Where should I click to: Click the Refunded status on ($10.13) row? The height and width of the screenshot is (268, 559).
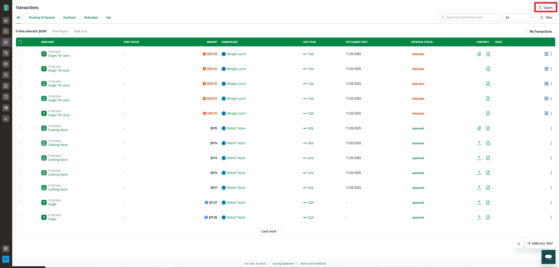point(418,84)
